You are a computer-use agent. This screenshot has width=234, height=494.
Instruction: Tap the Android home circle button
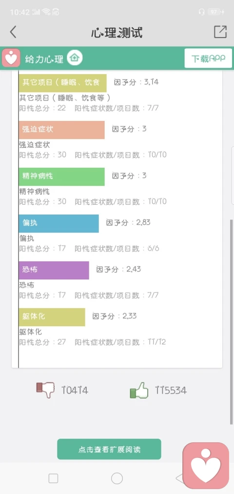point(117,478)
